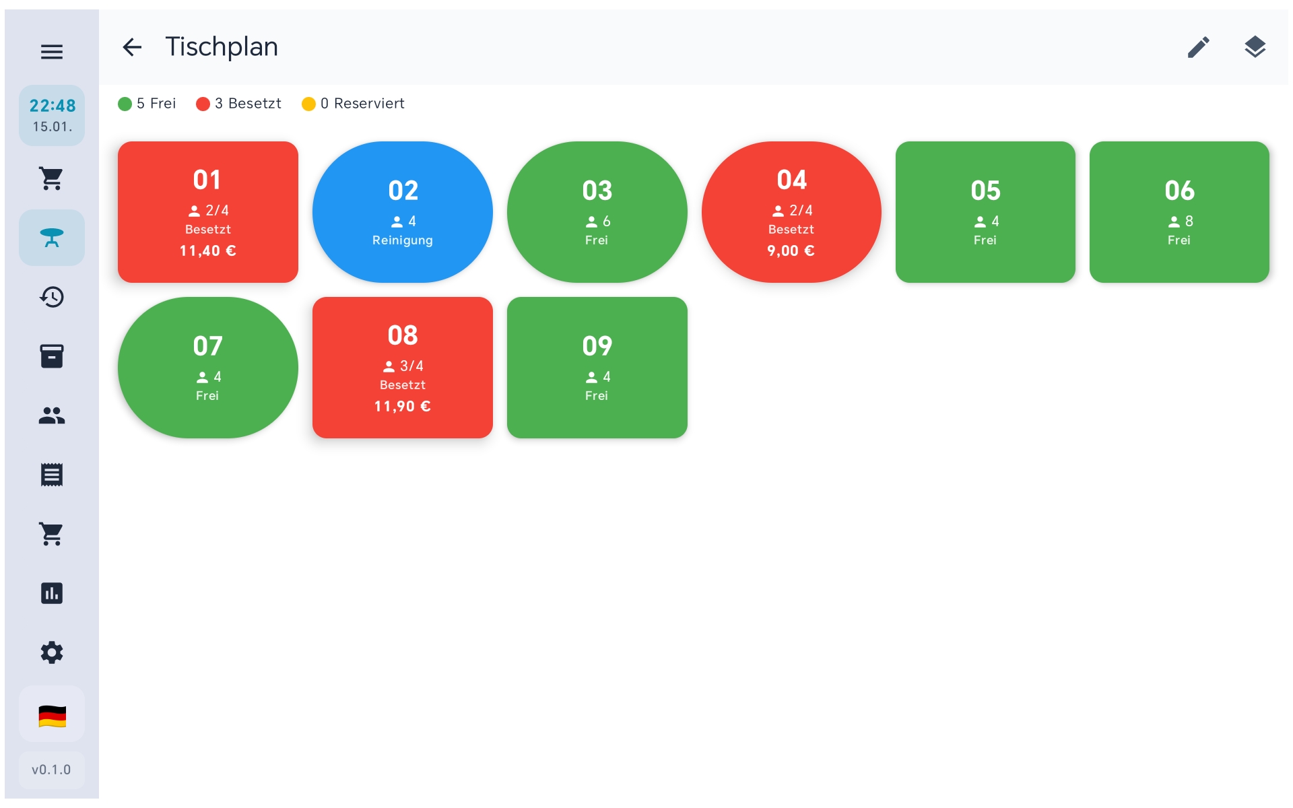1293x808 pixels.
Task: Select table 08 showing 11,90 €
Action: point(402,368)
